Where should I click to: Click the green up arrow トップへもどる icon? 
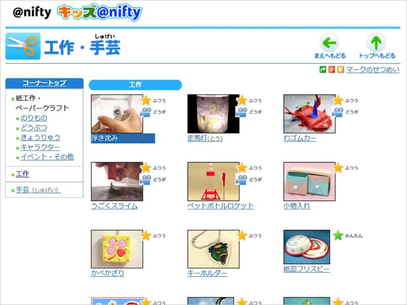point(376,43)
